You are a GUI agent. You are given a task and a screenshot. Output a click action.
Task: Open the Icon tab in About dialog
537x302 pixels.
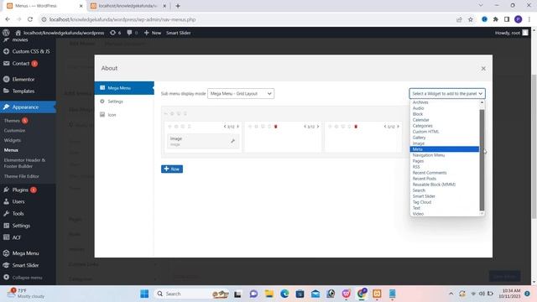coord(124,115)
